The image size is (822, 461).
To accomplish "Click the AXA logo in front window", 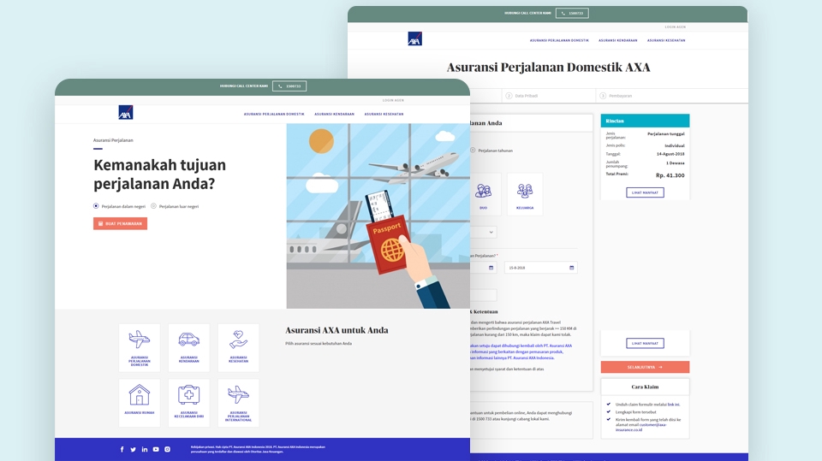I will click(x=126, y=112).
